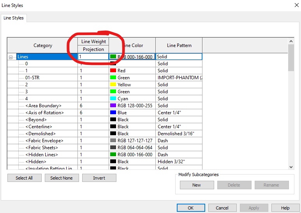Click line weight 6 for Axis of Rotation
This screenshot has width=301, height=213.
[93, 113]
